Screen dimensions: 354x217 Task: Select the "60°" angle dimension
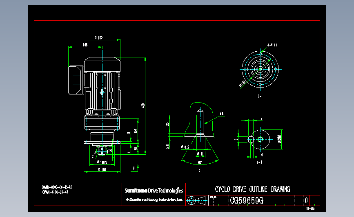pyautogui.click(x=200, y=162)
